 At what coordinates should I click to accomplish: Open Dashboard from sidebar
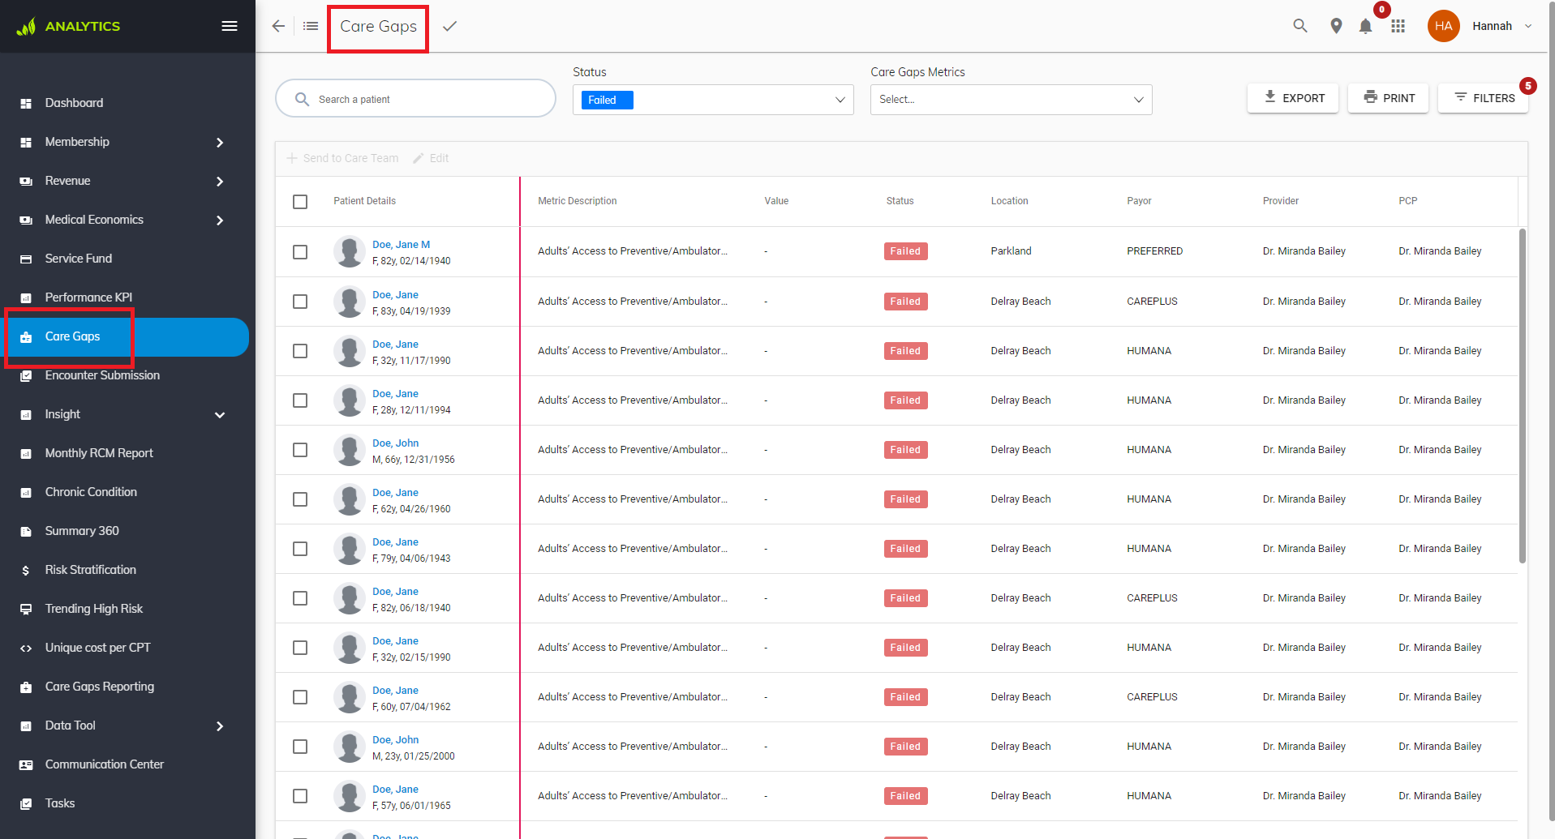click(x=74, y=103)
